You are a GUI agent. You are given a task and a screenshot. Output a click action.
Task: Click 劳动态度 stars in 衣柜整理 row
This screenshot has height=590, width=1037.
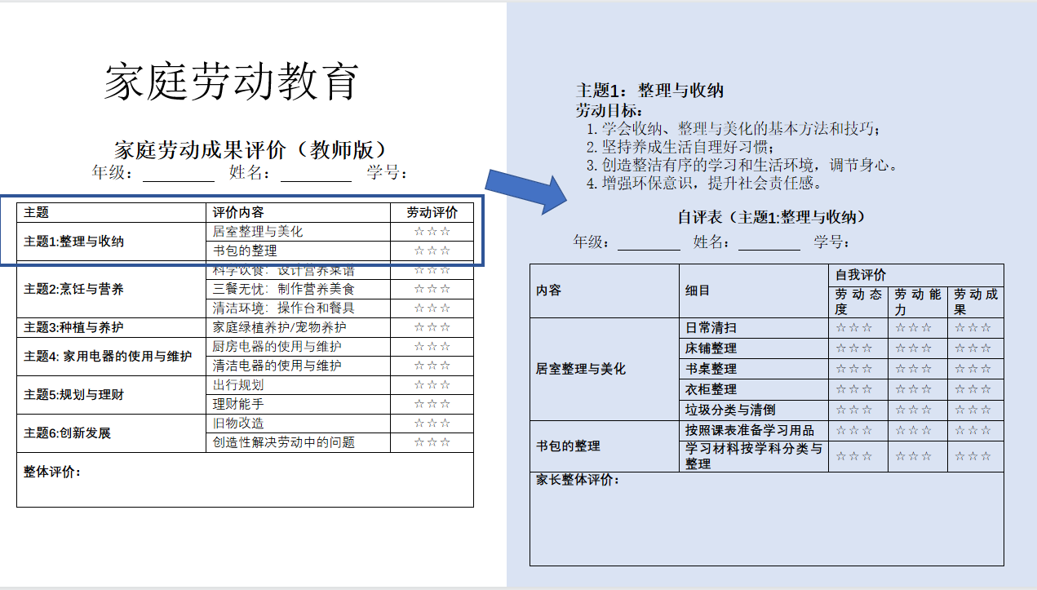coord(854,389)
